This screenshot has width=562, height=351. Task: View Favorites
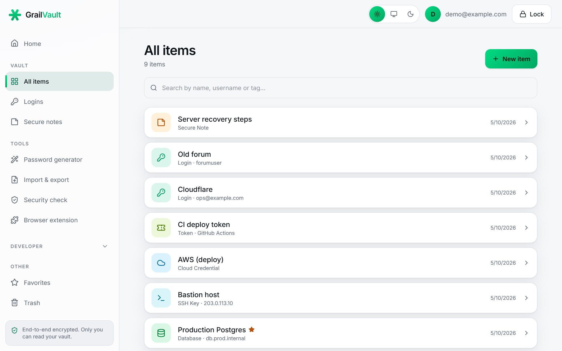click(x=59, y=283)
